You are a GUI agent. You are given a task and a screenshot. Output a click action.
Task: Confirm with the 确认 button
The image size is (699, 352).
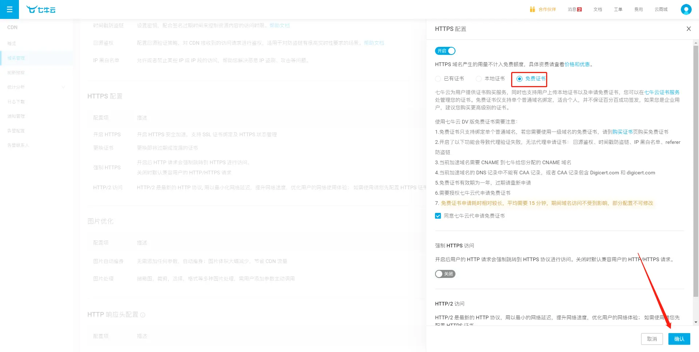[679, 339]
